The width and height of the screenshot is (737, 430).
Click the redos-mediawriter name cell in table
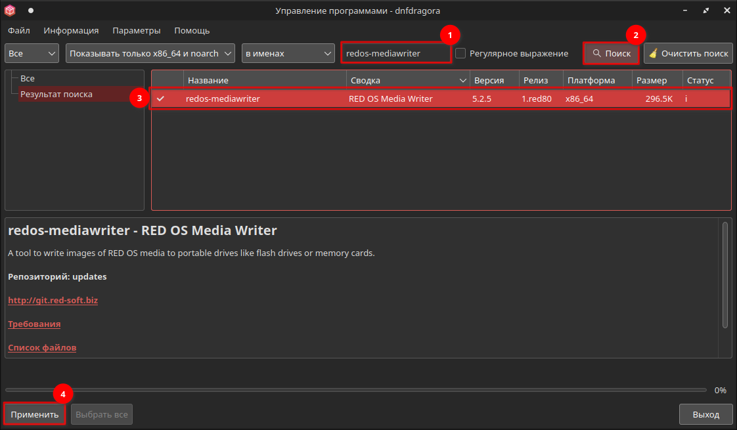tap(223, 98)
